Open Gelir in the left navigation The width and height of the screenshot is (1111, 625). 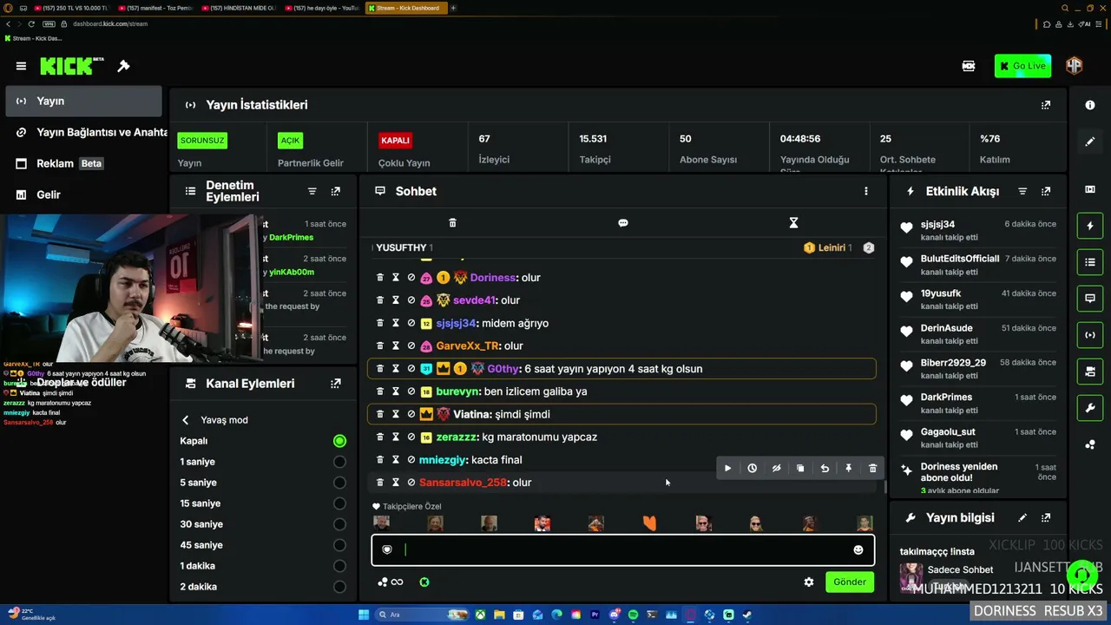83,194
